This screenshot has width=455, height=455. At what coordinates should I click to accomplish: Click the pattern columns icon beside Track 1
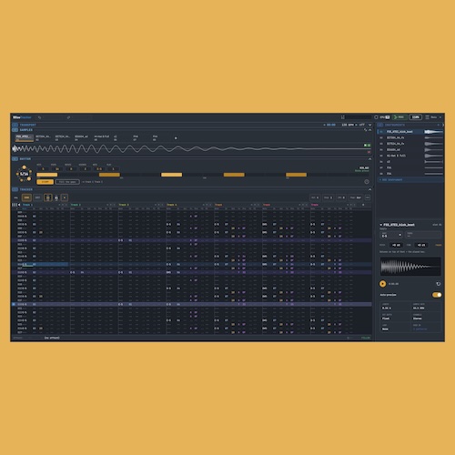click(14, 205)
